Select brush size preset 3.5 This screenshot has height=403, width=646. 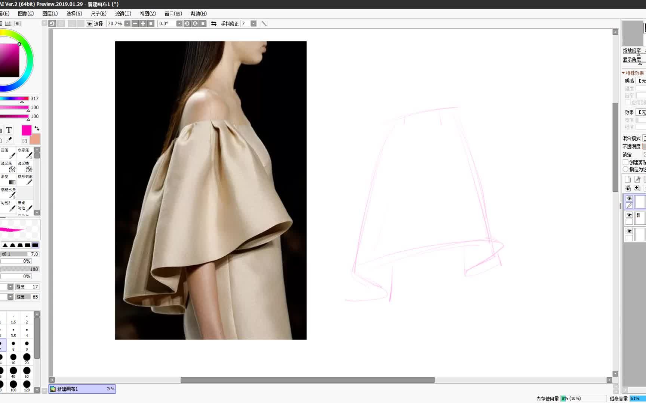click(13, 332)
